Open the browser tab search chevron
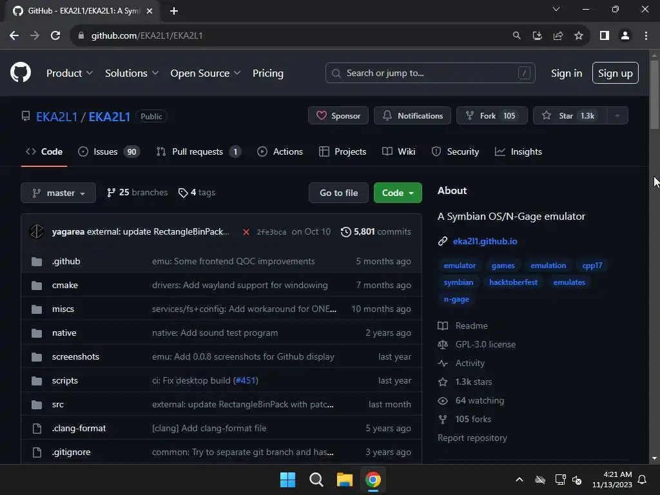Screen dimensions: 660x495 point(556,9)
